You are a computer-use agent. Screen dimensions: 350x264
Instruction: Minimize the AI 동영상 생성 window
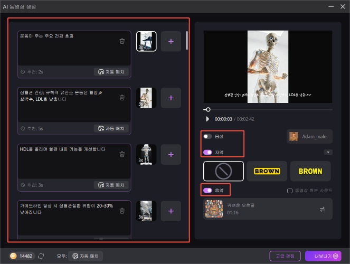pyautogui.click(x=331, y=6)
